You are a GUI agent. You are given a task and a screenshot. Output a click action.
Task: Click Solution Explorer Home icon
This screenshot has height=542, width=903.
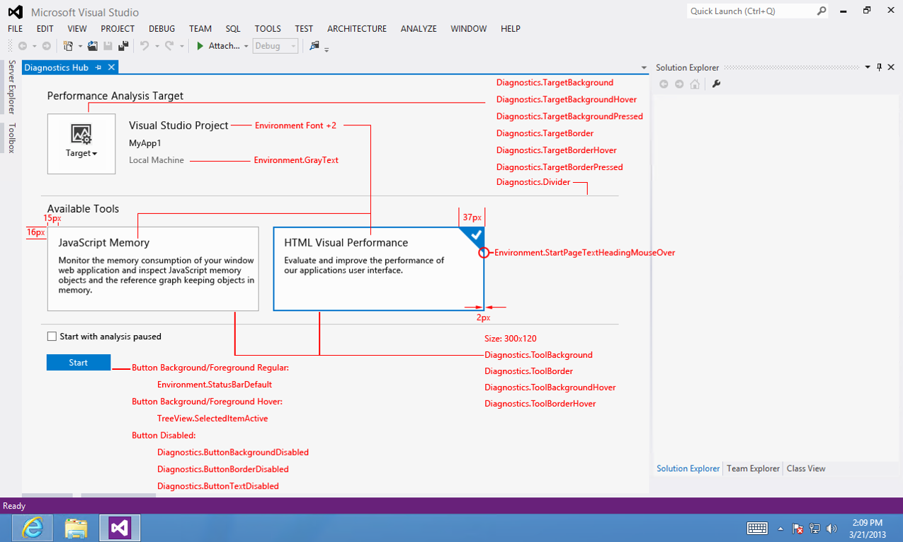point(695,84)
